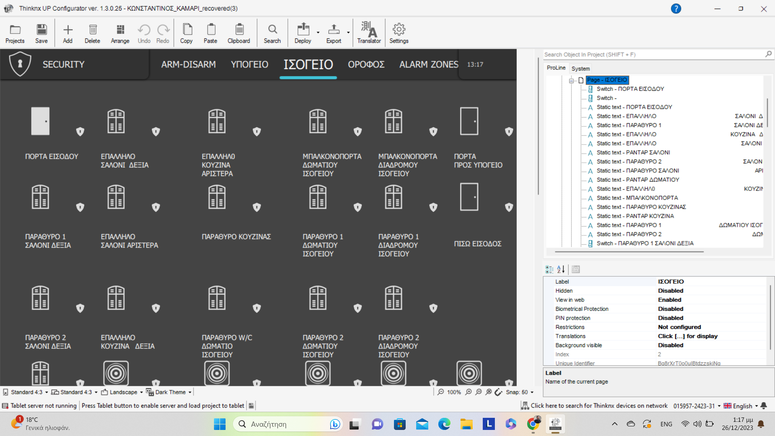This screenshot has width=775, height=436.
Task: Select tree item Static text - ΡΑΝΤΑΡ ΚΟΥΖΙΝΑ
Action: coord(635,216)
